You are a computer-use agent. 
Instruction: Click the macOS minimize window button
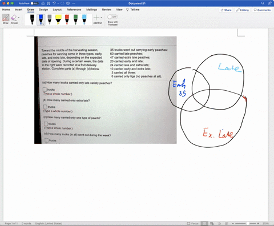(x=8, y=3)
